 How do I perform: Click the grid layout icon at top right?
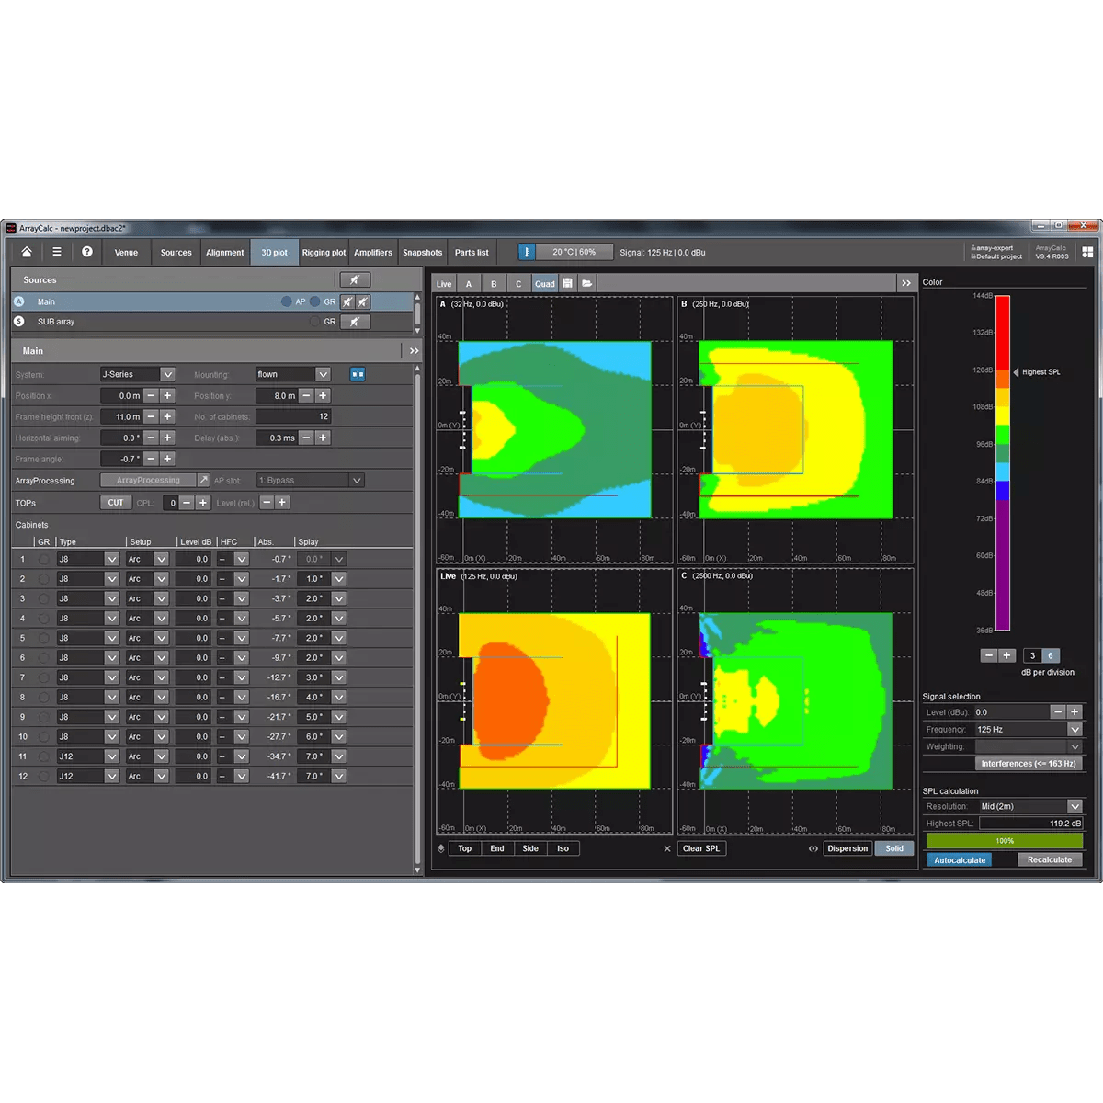[1087, 251]
